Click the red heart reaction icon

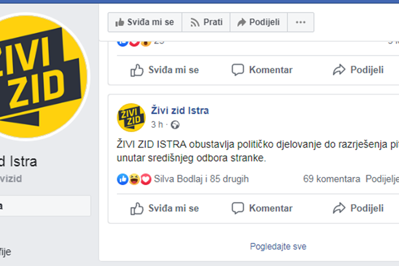click(x=146, y=179)
